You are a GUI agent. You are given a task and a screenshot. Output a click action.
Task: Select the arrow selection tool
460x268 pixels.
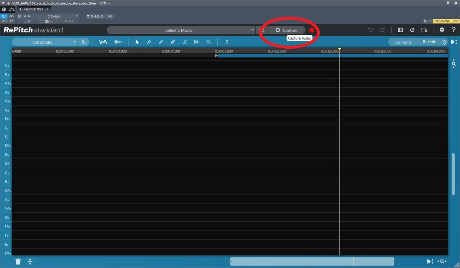(x=137, y=42)
